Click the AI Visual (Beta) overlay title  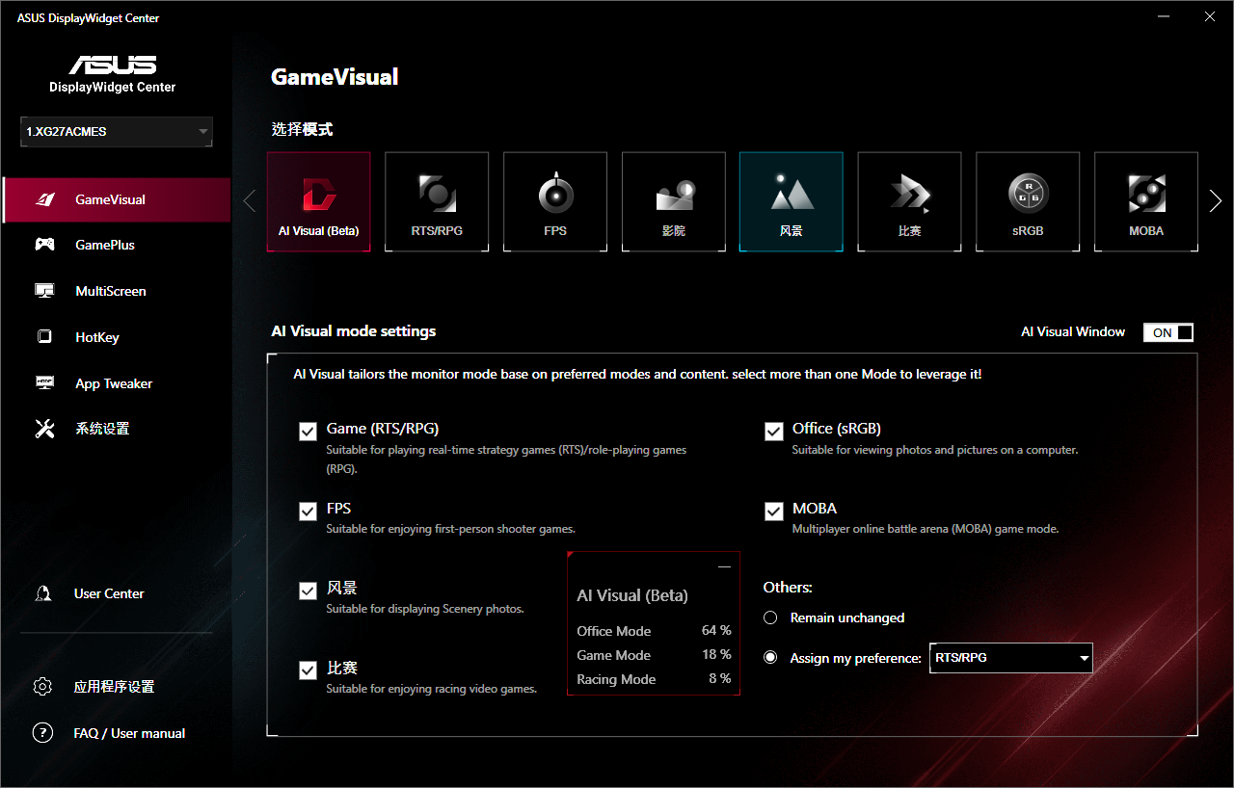click(632, 595)
